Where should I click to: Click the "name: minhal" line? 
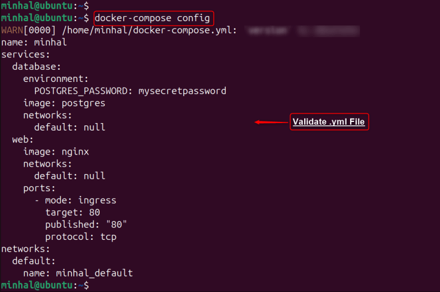(x=34, y=42)
